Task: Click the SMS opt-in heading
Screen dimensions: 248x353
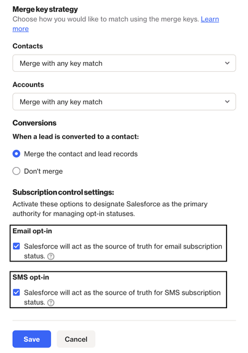Action: (x=31, y=277)
